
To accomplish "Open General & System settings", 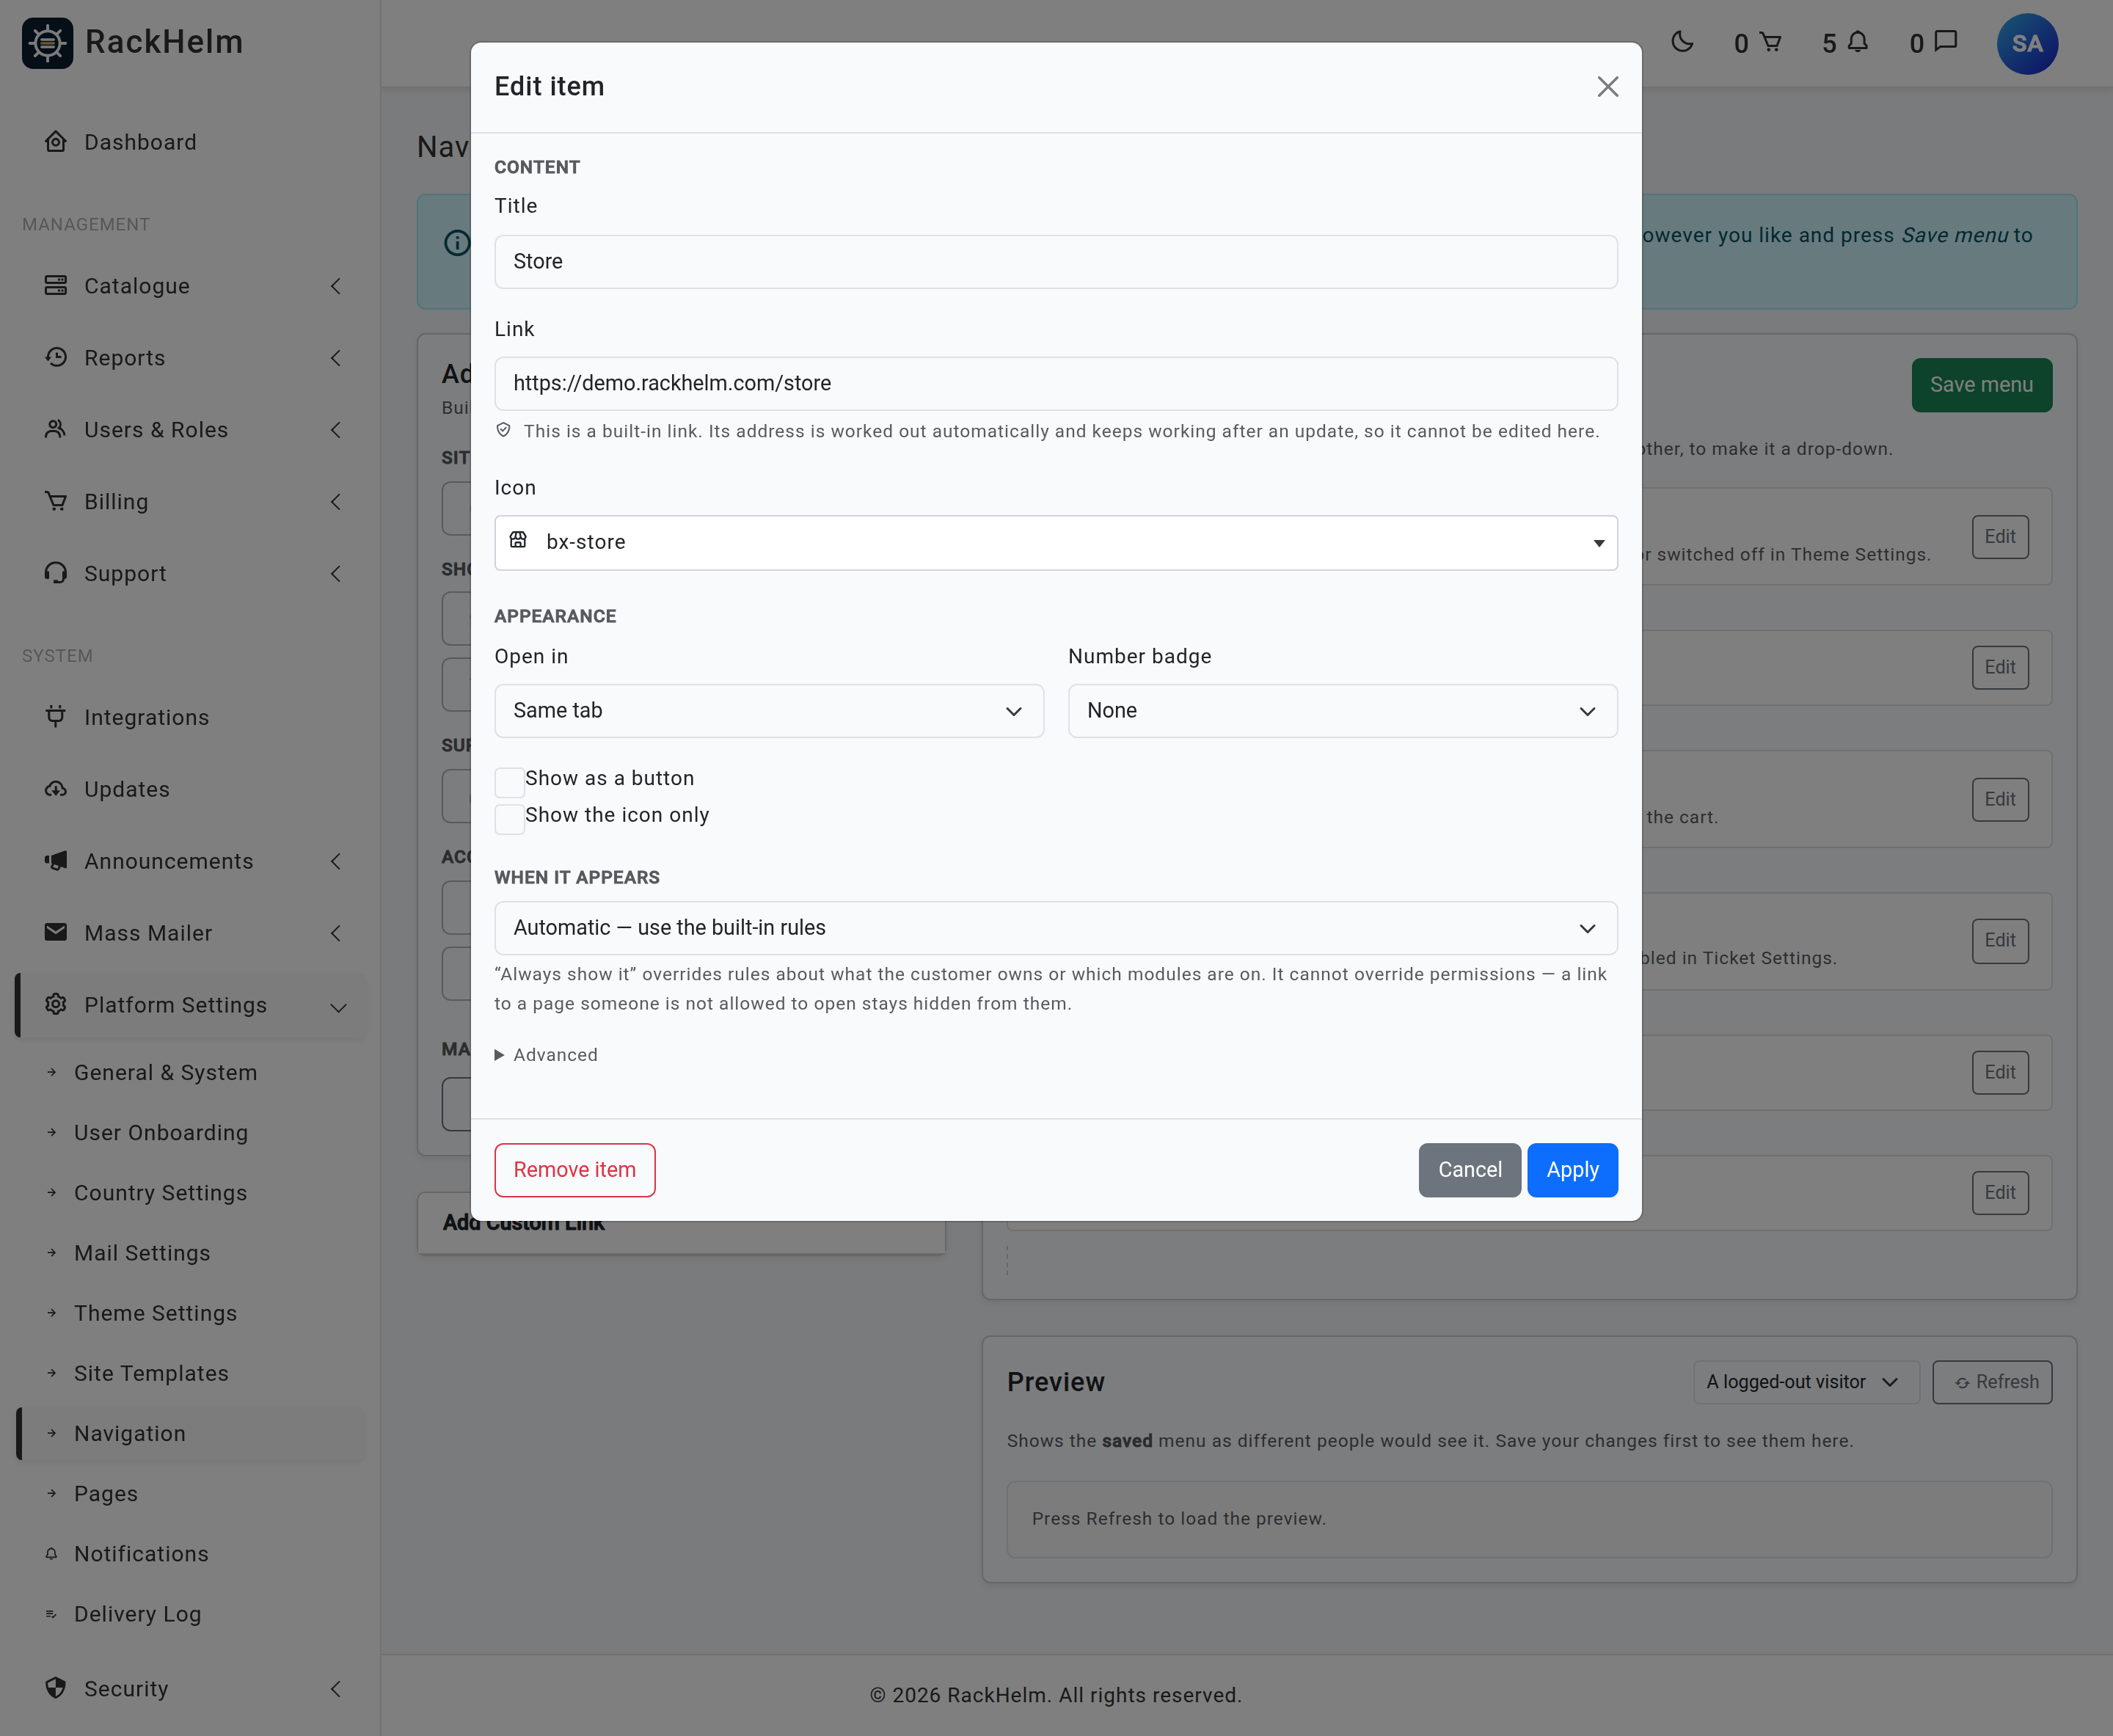I will pos(166,1073).
